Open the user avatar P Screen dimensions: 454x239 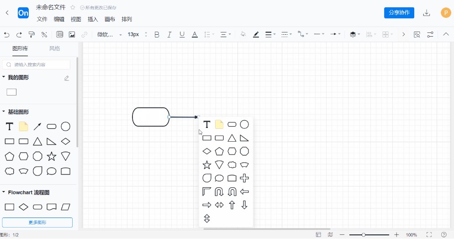(x=446, y=13)
